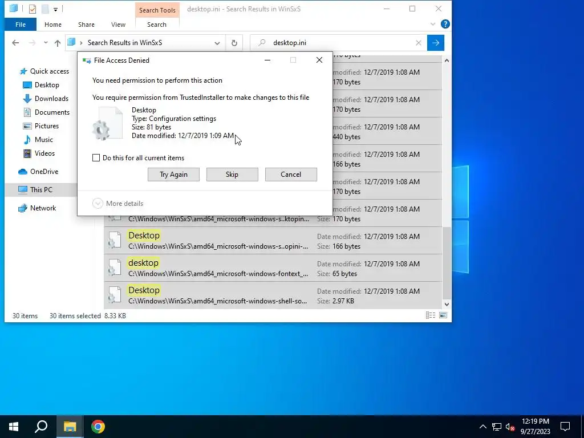This screenshot has width=584, height=438.
Task: Open Desktop in the navigation pane
Action: point(41,85)
